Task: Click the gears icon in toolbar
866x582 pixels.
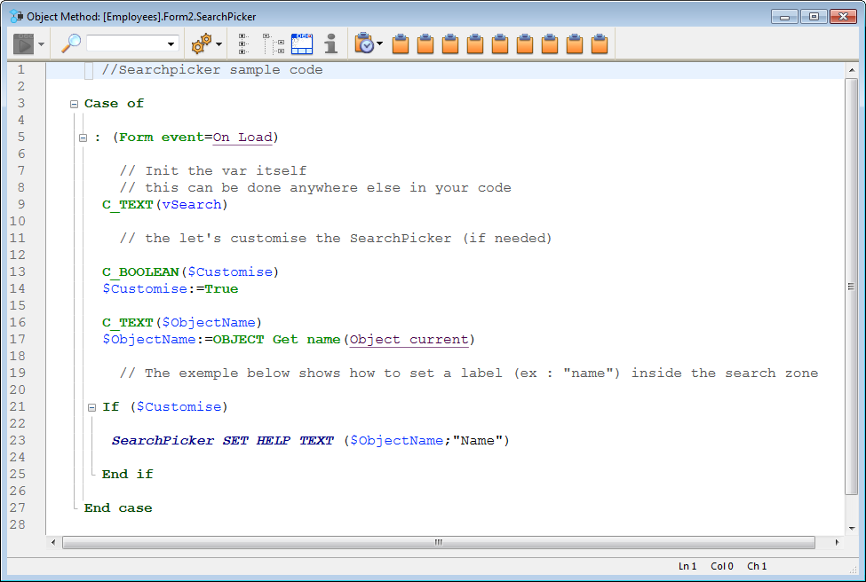Action: pyautogui.click(x=202, y=43)
